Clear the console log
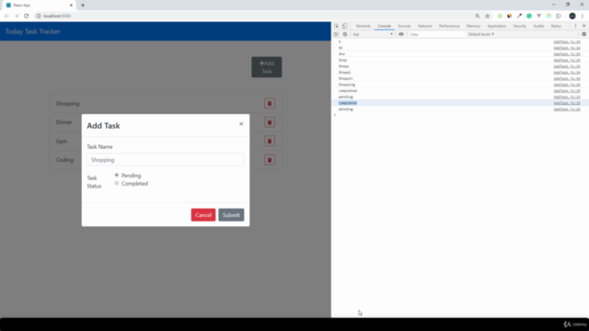 [x=344, y=34]
